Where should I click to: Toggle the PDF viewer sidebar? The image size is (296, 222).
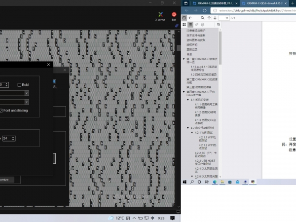click(184, 18)
